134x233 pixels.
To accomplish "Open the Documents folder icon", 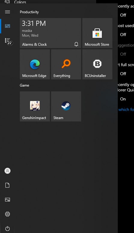I will [8, 185].
